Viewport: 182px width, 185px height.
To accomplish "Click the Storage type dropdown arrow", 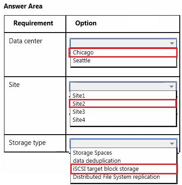I will point(172,144).
